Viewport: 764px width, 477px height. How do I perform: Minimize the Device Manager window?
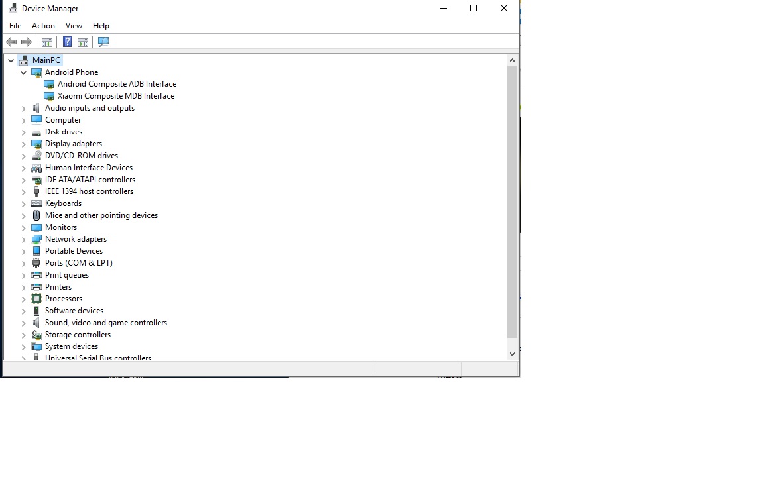(444, 8)
